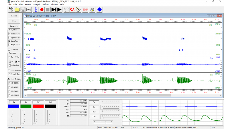
Task: Click the Qanalysis button
Action: 14,26
